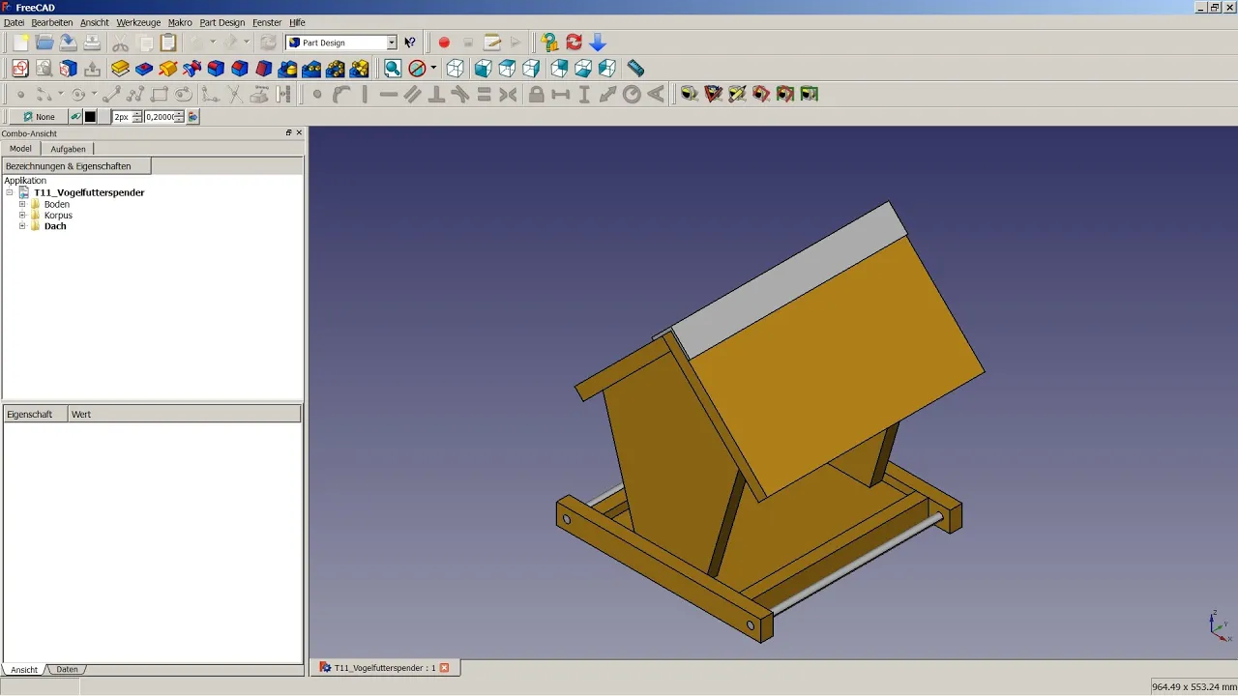The image size is (1238, 696).
Task: Switch to the Aufgaben tab
Action: pos(68,149)
